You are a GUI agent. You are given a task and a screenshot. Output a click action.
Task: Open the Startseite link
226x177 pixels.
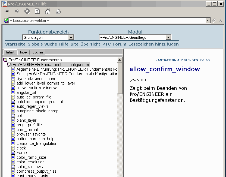click(x=15, y=44)
